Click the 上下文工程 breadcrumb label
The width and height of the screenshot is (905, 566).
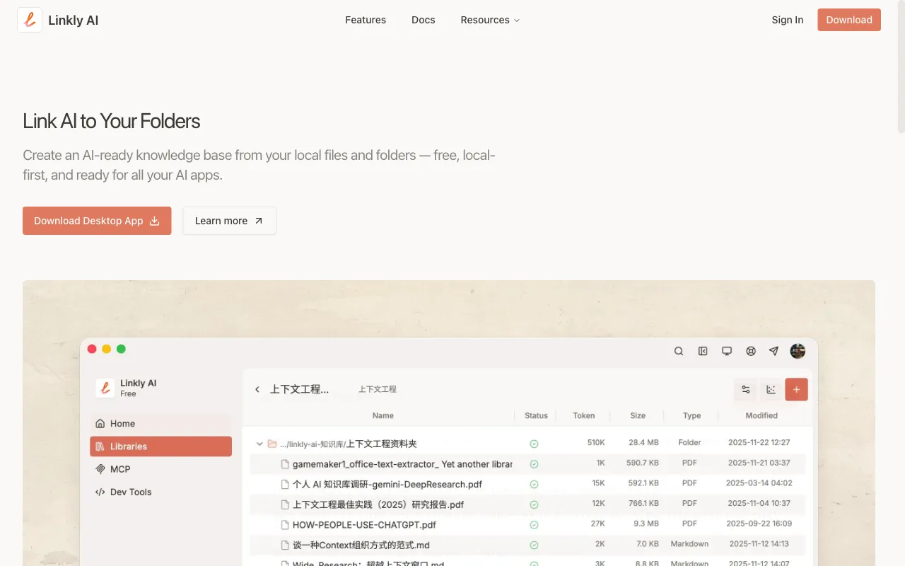(x=377, y=389)
